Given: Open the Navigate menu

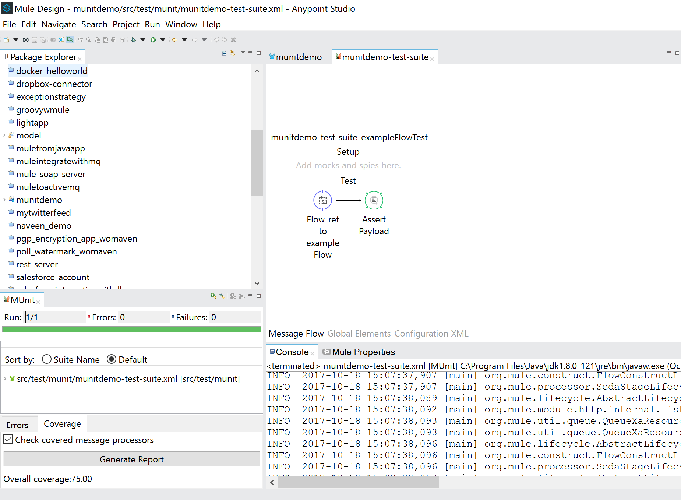Looking at the screenshot, I should pos(59,24).
